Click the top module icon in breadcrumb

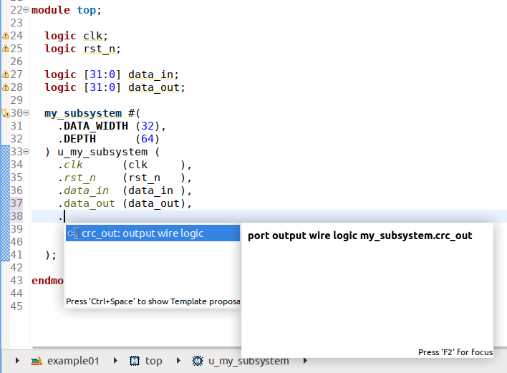(135, 361)
